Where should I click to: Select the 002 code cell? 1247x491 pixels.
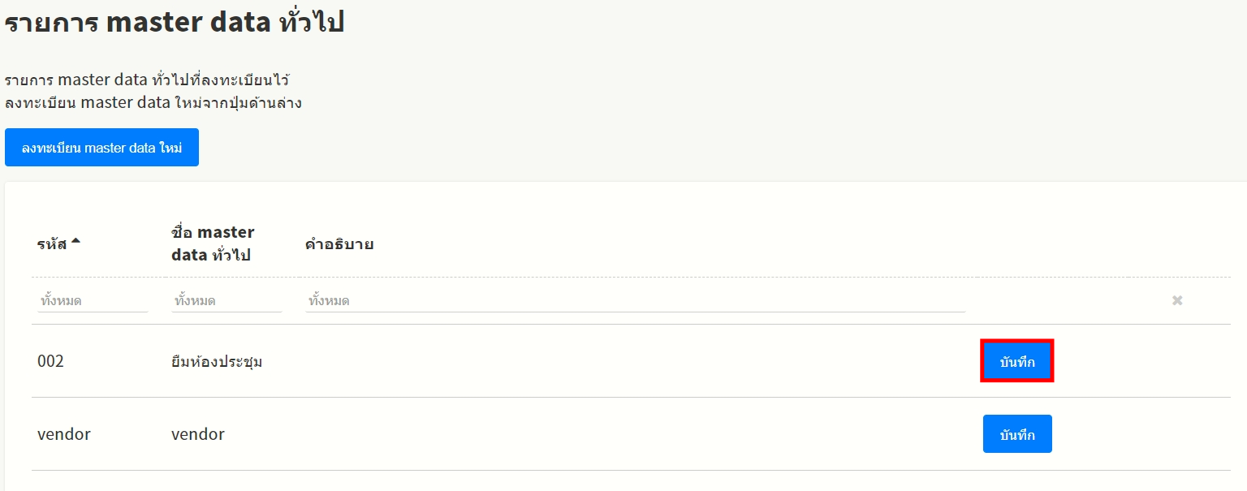[x=50, y=361]
